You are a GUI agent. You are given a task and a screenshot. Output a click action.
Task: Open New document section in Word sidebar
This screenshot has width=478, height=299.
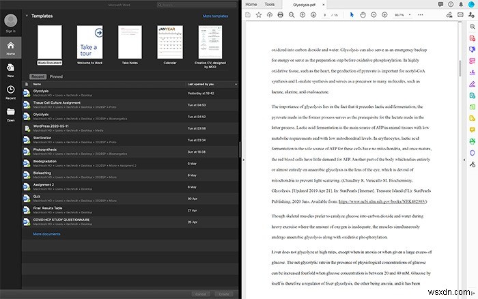[11, 70]
